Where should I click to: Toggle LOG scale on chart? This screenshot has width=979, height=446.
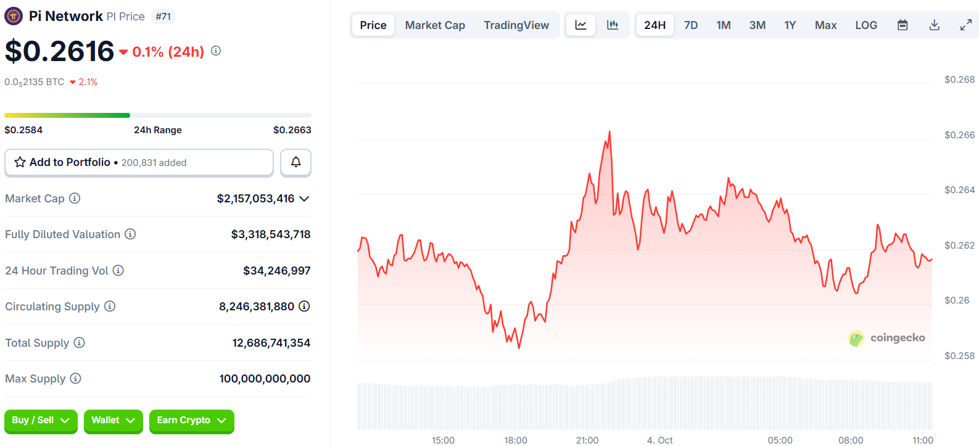pos(866,25)
